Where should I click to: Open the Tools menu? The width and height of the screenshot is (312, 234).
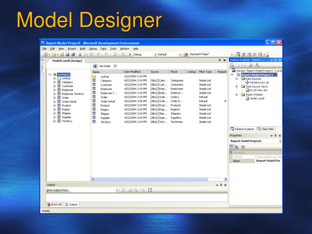click(113, 48)
